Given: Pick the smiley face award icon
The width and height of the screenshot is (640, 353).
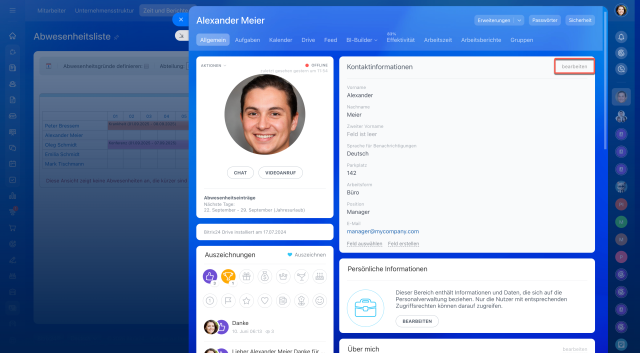Looking at the screenshot, I should click(319, 300).
